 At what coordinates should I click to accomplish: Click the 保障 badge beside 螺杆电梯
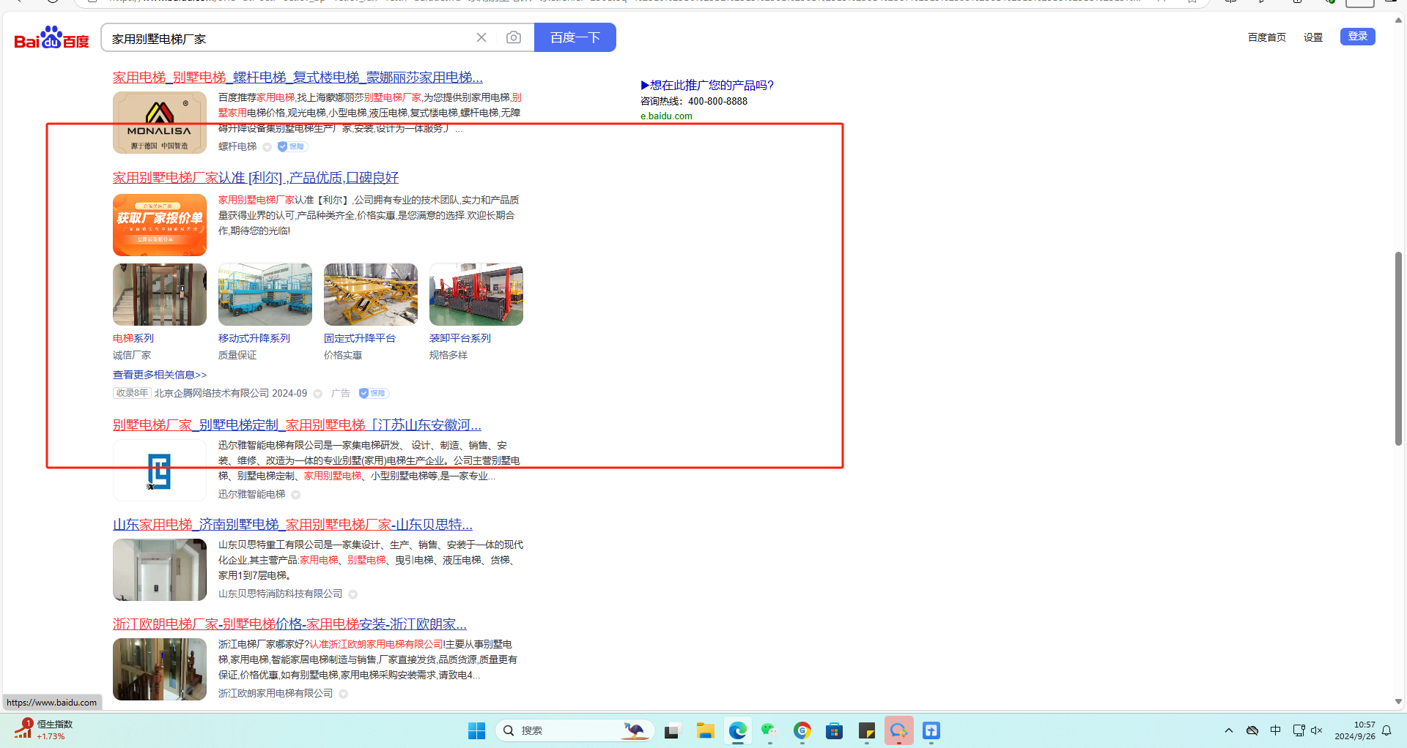[292, 146]
